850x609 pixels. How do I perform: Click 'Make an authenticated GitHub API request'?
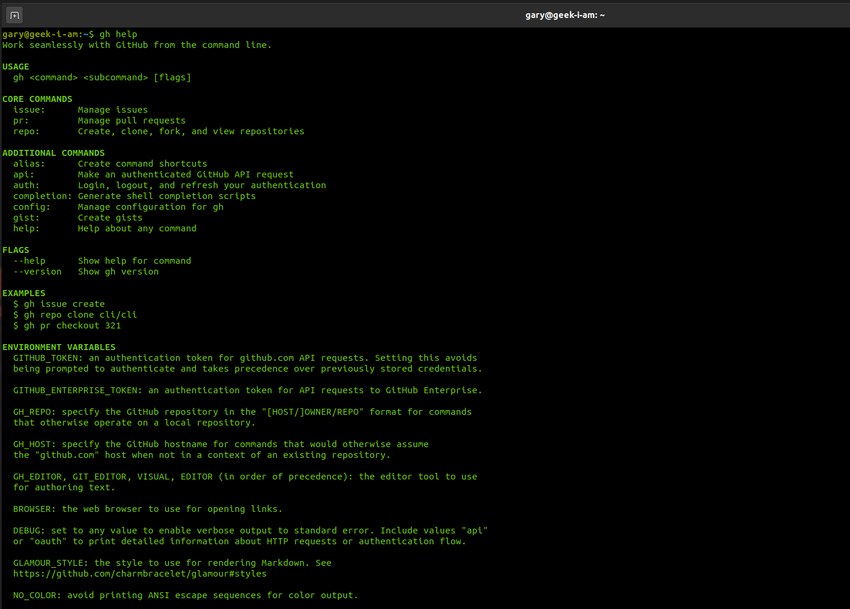coord(186,174)
